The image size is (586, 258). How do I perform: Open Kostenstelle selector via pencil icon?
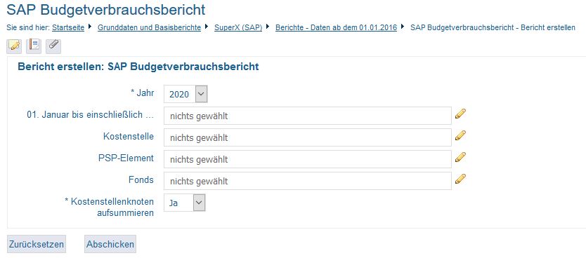coord(460,135)
